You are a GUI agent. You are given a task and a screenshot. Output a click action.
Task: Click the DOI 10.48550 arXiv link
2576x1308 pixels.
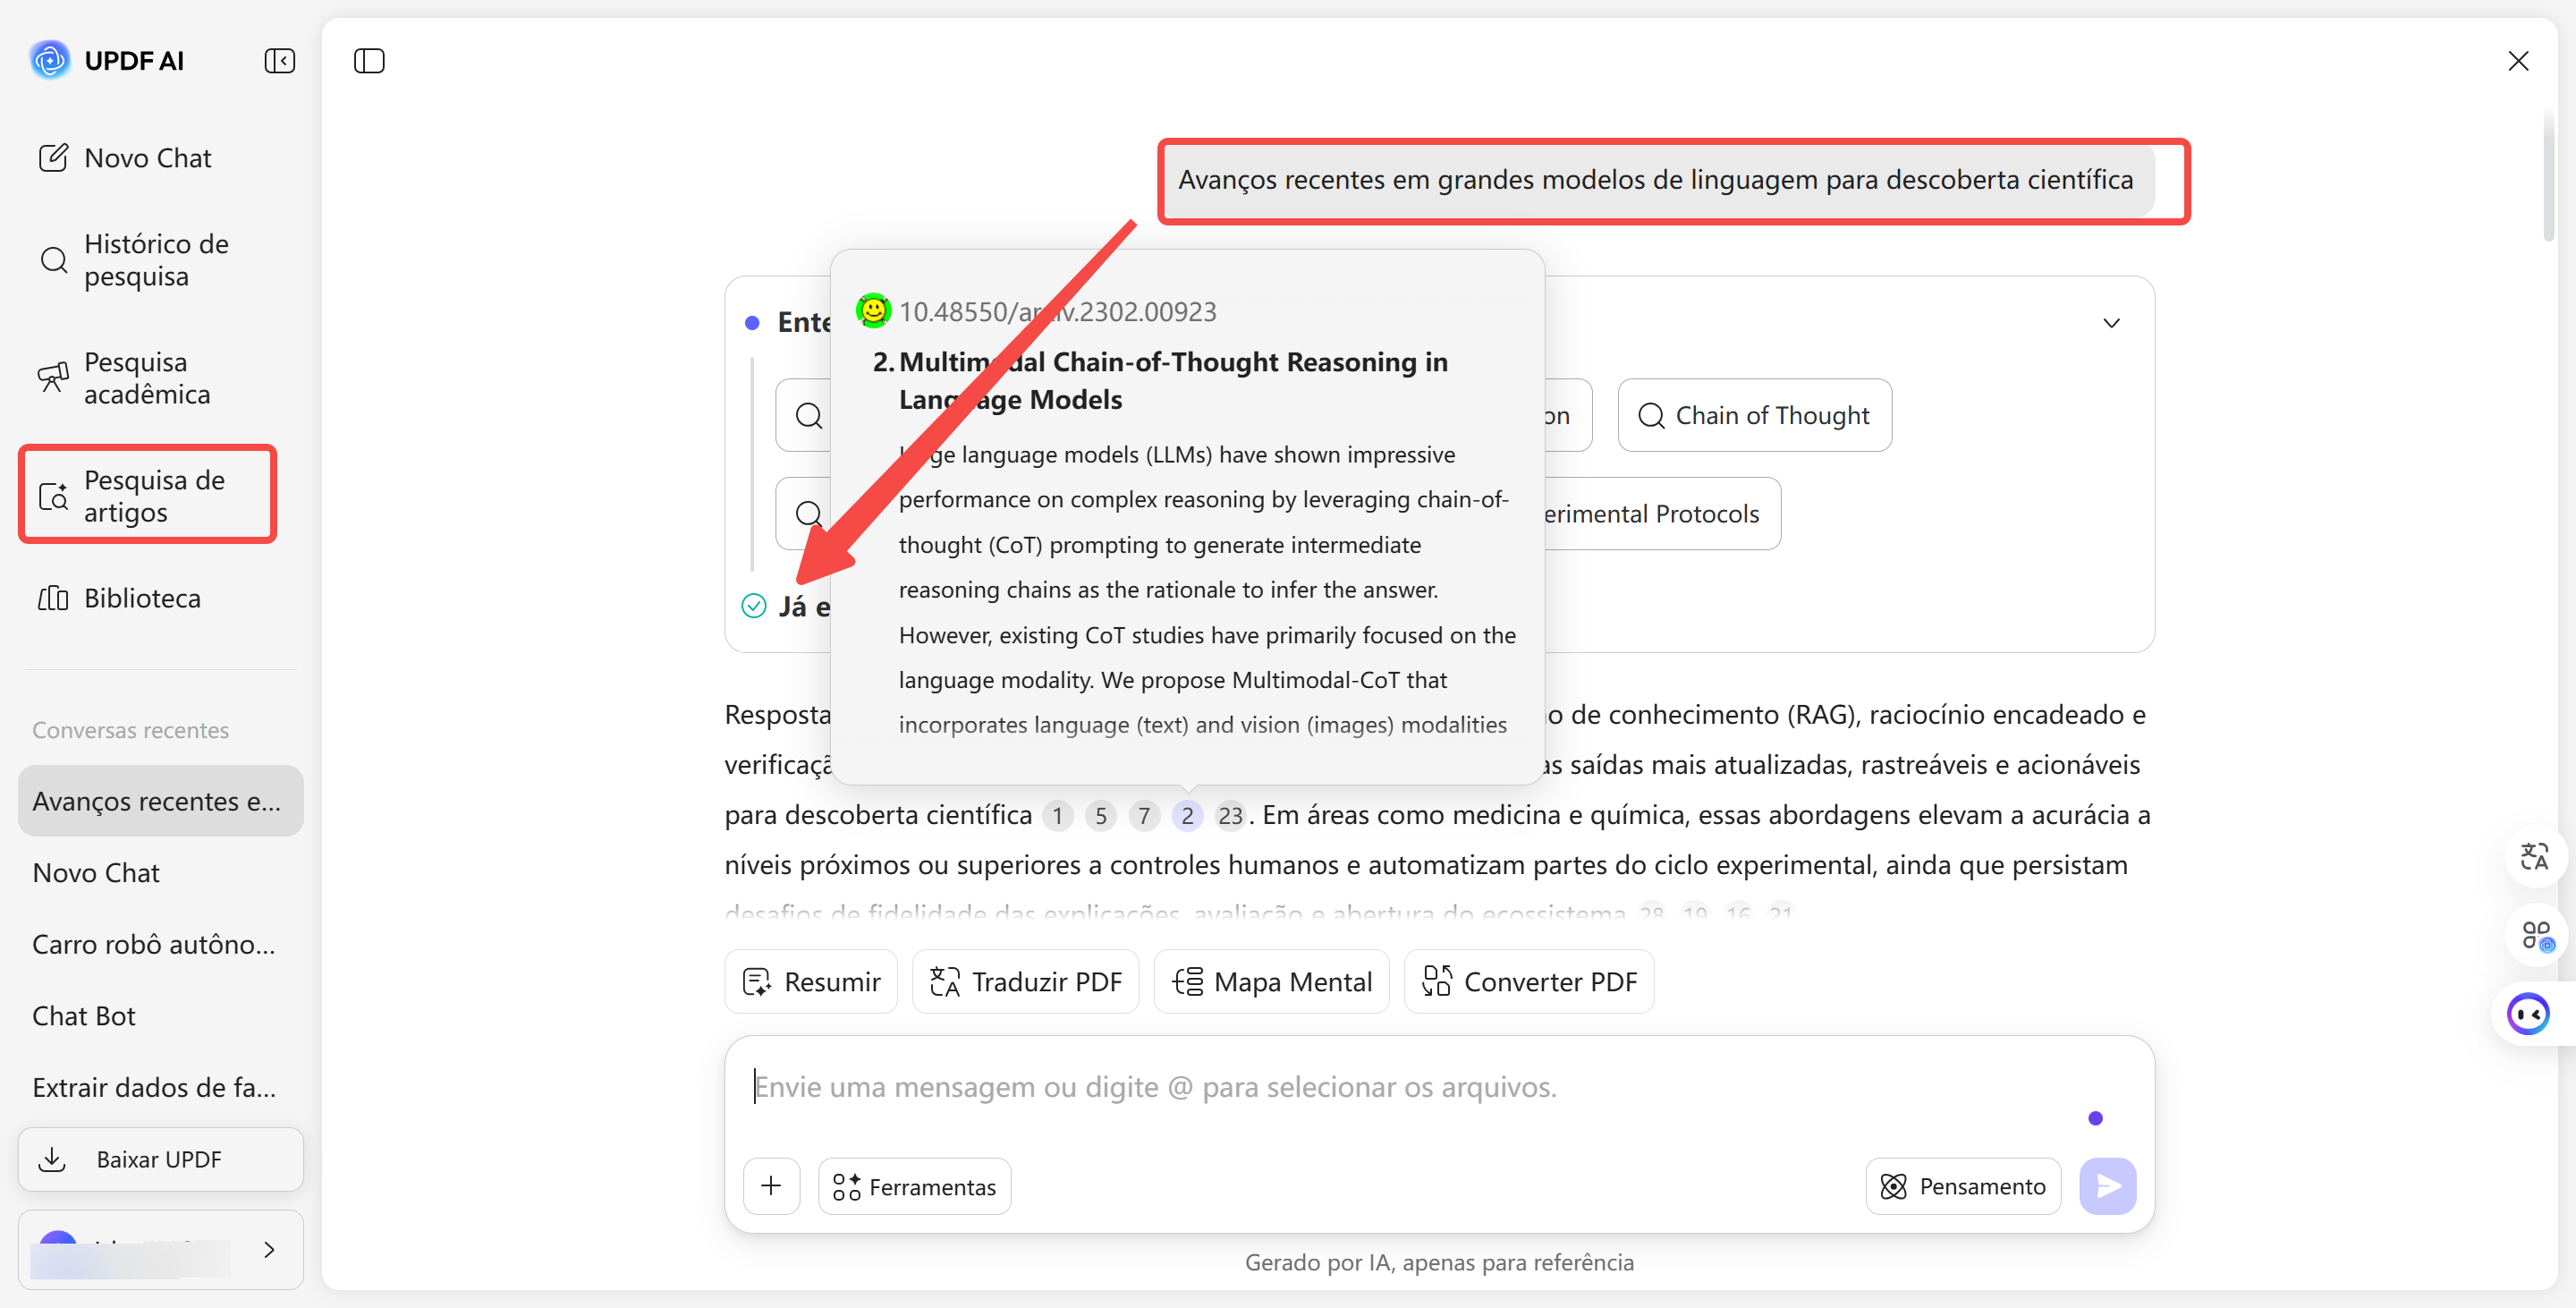coord(1058,312)
